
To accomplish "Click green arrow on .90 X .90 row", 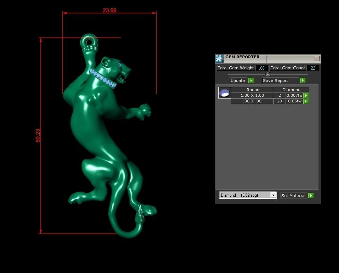I will 306,101.
